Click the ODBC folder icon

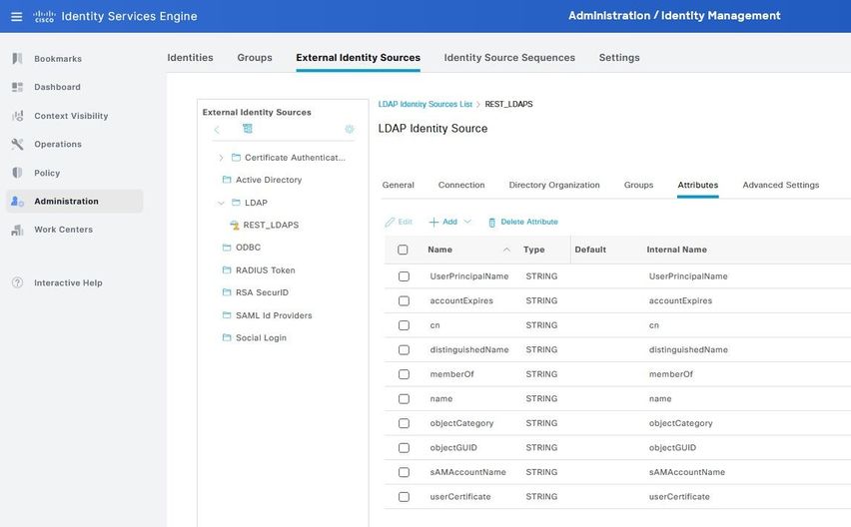click(227, 248)
